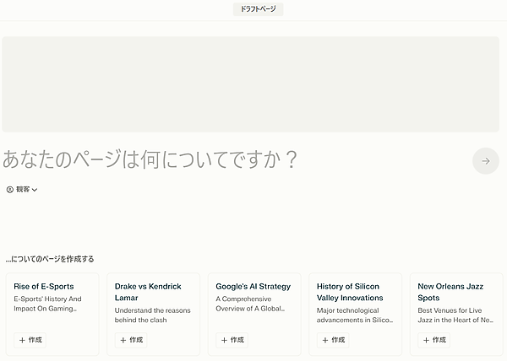Click 'Understand the reasons behind the clash' text
The image size is (507, 361).
(x=152, y=315)
